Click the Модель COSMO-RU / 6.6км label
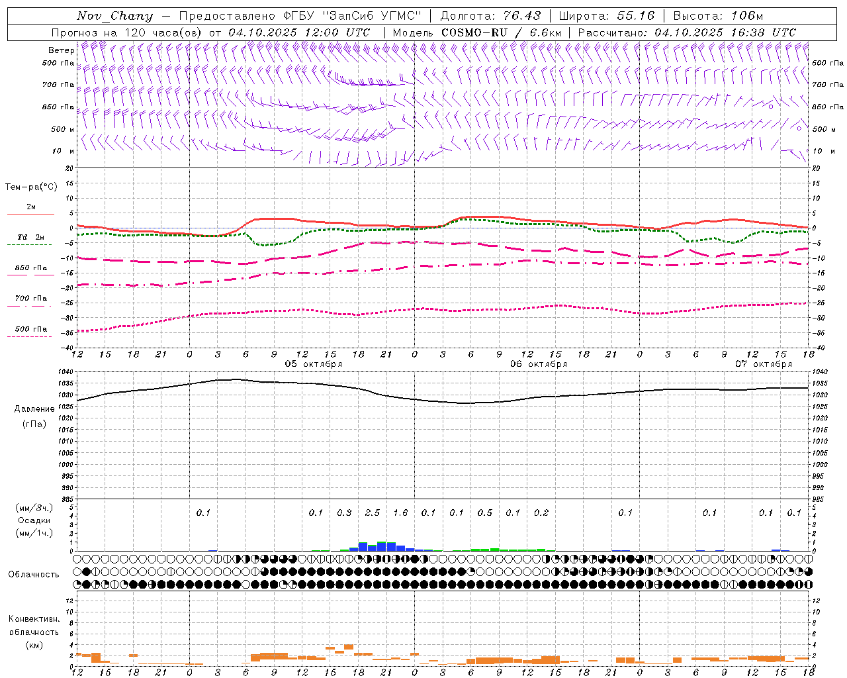 coord(477,32)
